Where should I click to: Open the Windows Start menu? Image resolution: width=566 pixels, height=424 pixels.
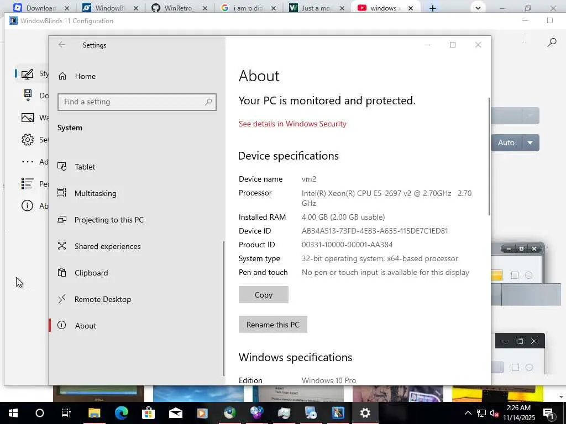click(13, 413)
